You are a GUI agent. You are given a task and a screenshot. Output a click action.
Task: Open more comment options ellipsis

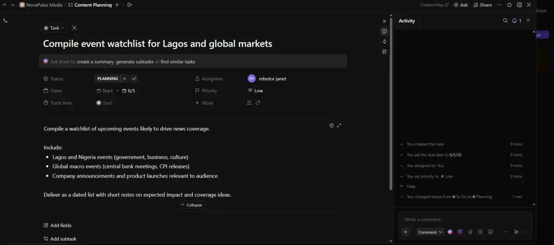pyautogui.click(x=506, y=232)
